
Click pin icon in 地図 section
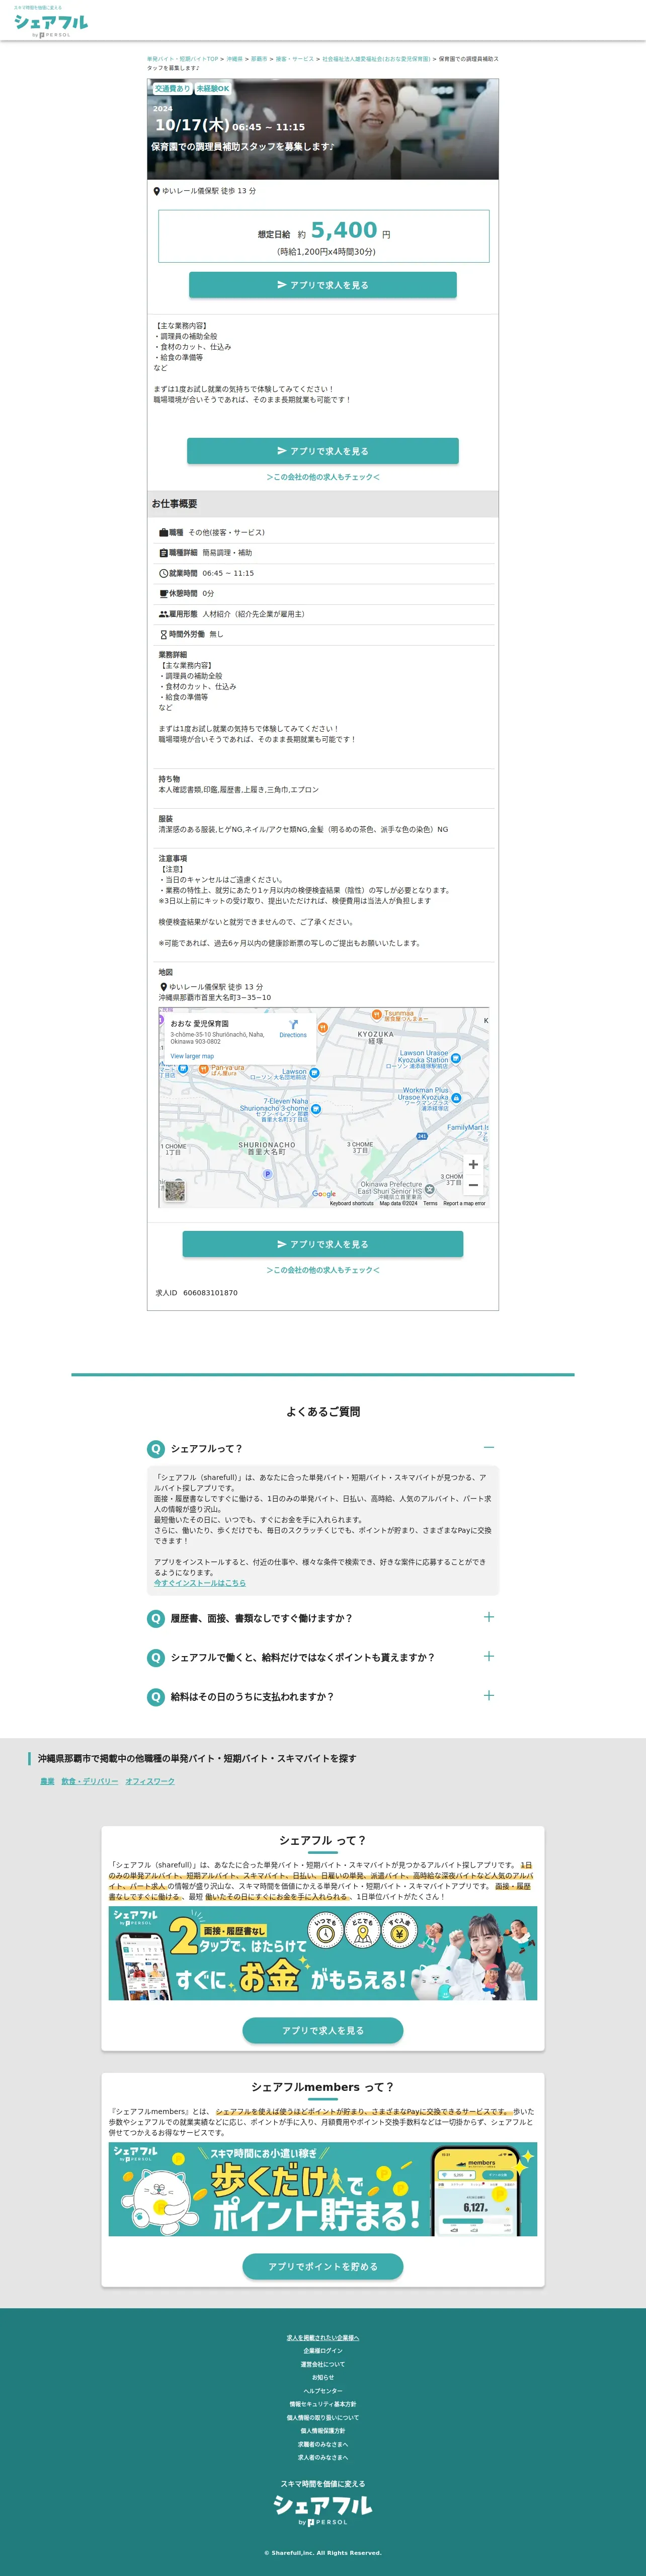(163, 987)
